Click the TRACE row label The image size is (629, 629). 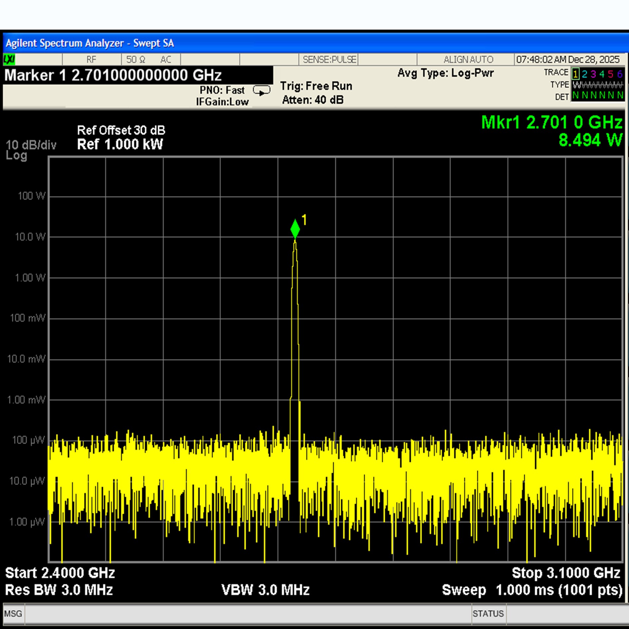[556, 72]
